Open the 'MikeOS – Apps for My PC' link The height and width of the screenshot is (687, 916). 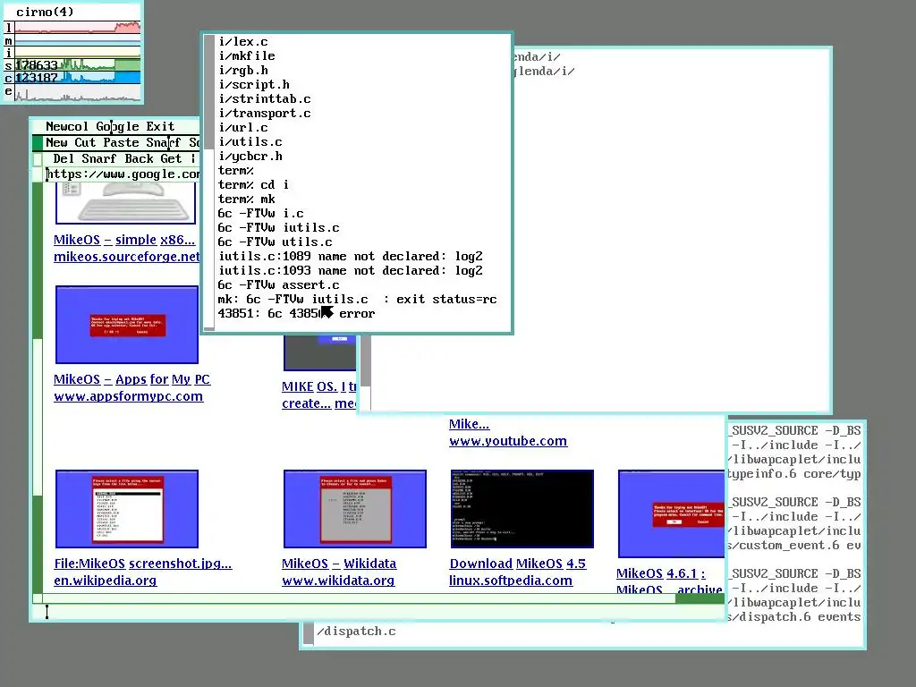[x=132, y=379]
